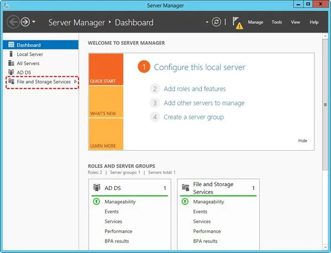This screenshot has width=331, height=253.
Task: Click the back navigation arrow
Action: pos(13,22)
